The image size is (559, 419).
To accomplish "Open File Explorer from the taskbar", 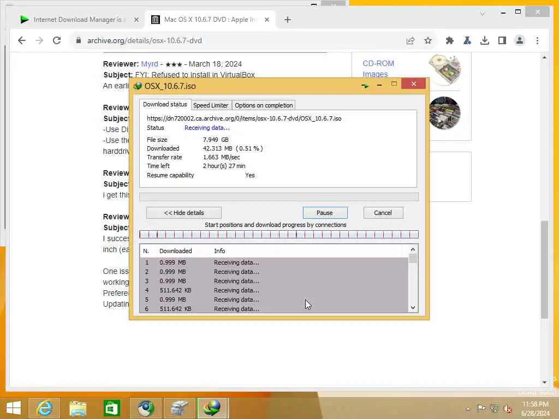I will tap(78, 408).
